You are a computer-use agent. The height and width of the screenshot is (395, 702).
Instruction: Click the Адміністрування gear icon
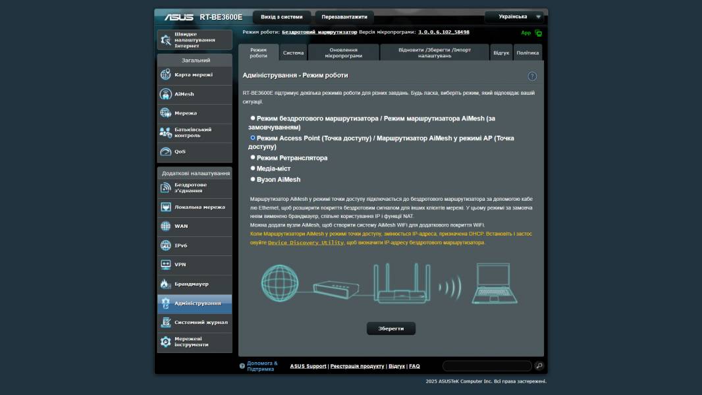(x=166, y=303)
